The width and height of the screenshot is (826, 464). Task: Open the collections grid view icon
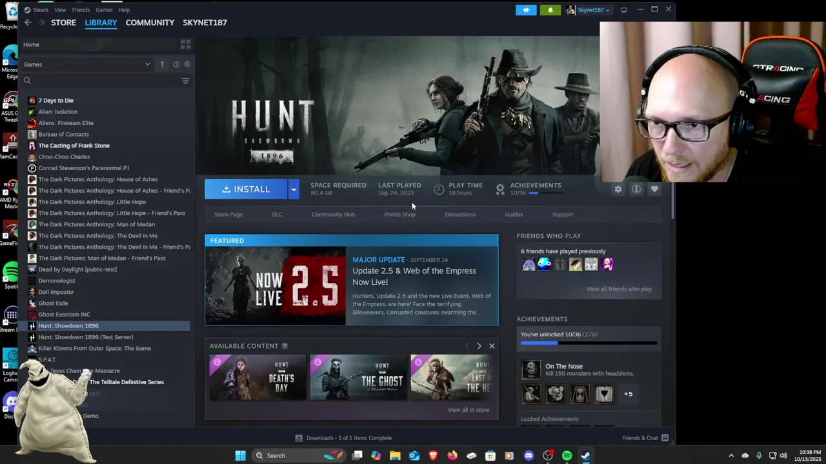[x=185, y=44]
